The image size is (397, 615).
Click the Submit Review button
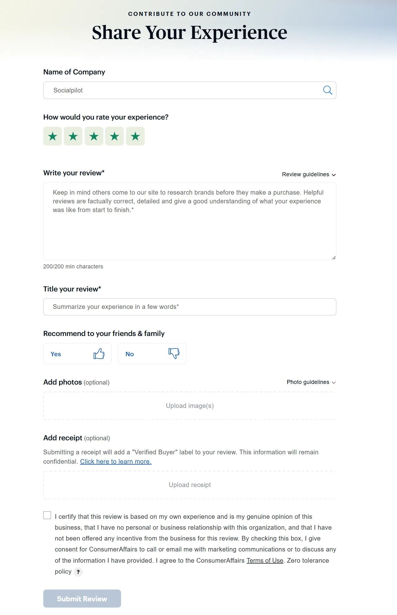(x=82, y=598)
